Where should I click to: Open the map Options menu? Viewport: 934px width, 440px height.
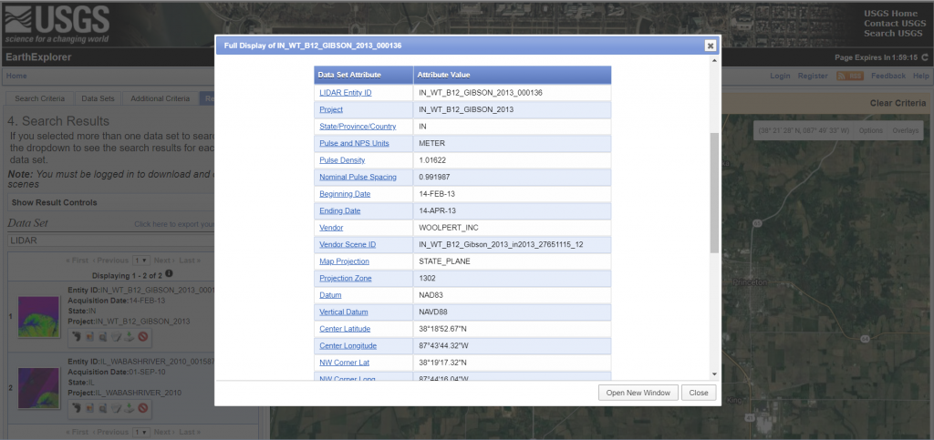871,131
